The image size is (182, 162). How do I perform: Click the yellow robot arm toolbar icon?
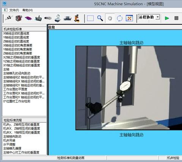click(77, 18)
